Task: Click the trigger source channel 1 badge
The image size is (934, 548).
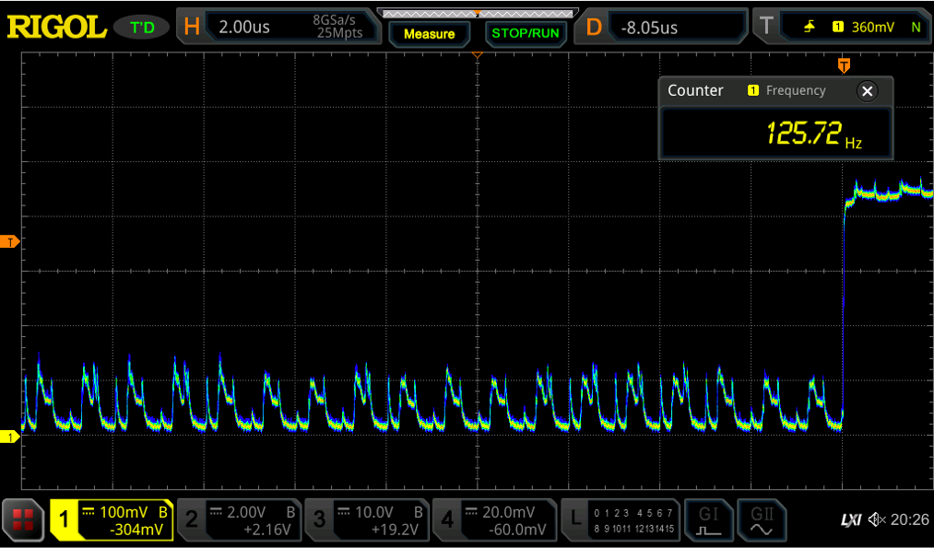Action: coord(838,27)
